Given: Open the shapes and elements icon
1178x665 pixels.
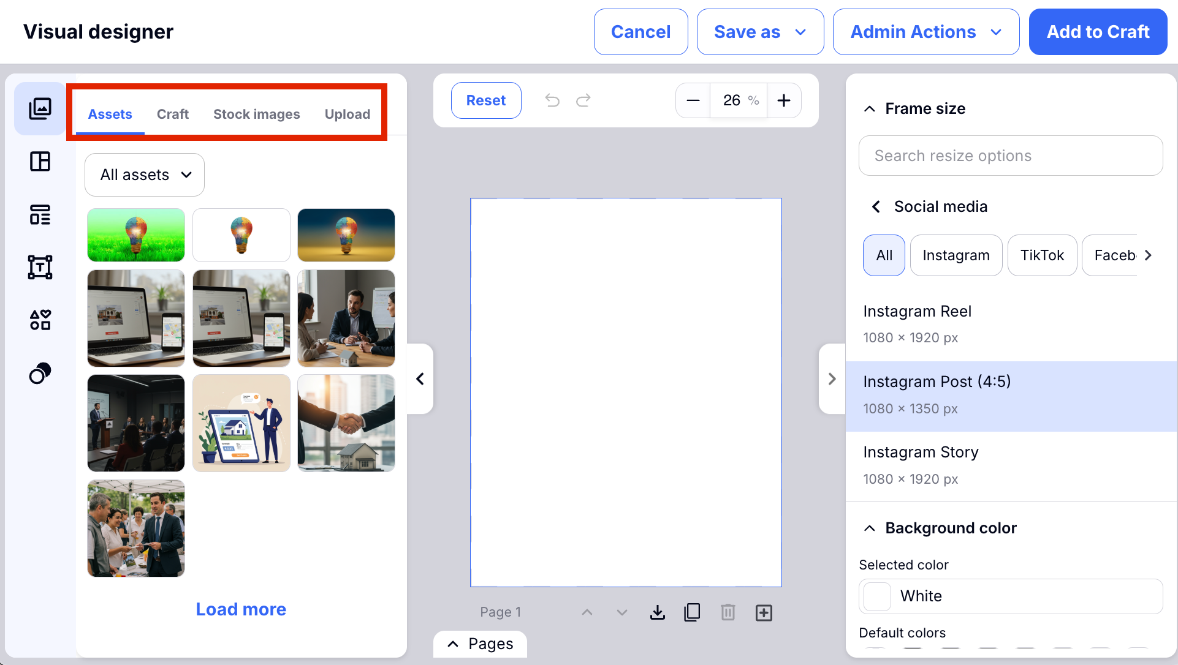Looking at the screenshot, I should point(40,320).
